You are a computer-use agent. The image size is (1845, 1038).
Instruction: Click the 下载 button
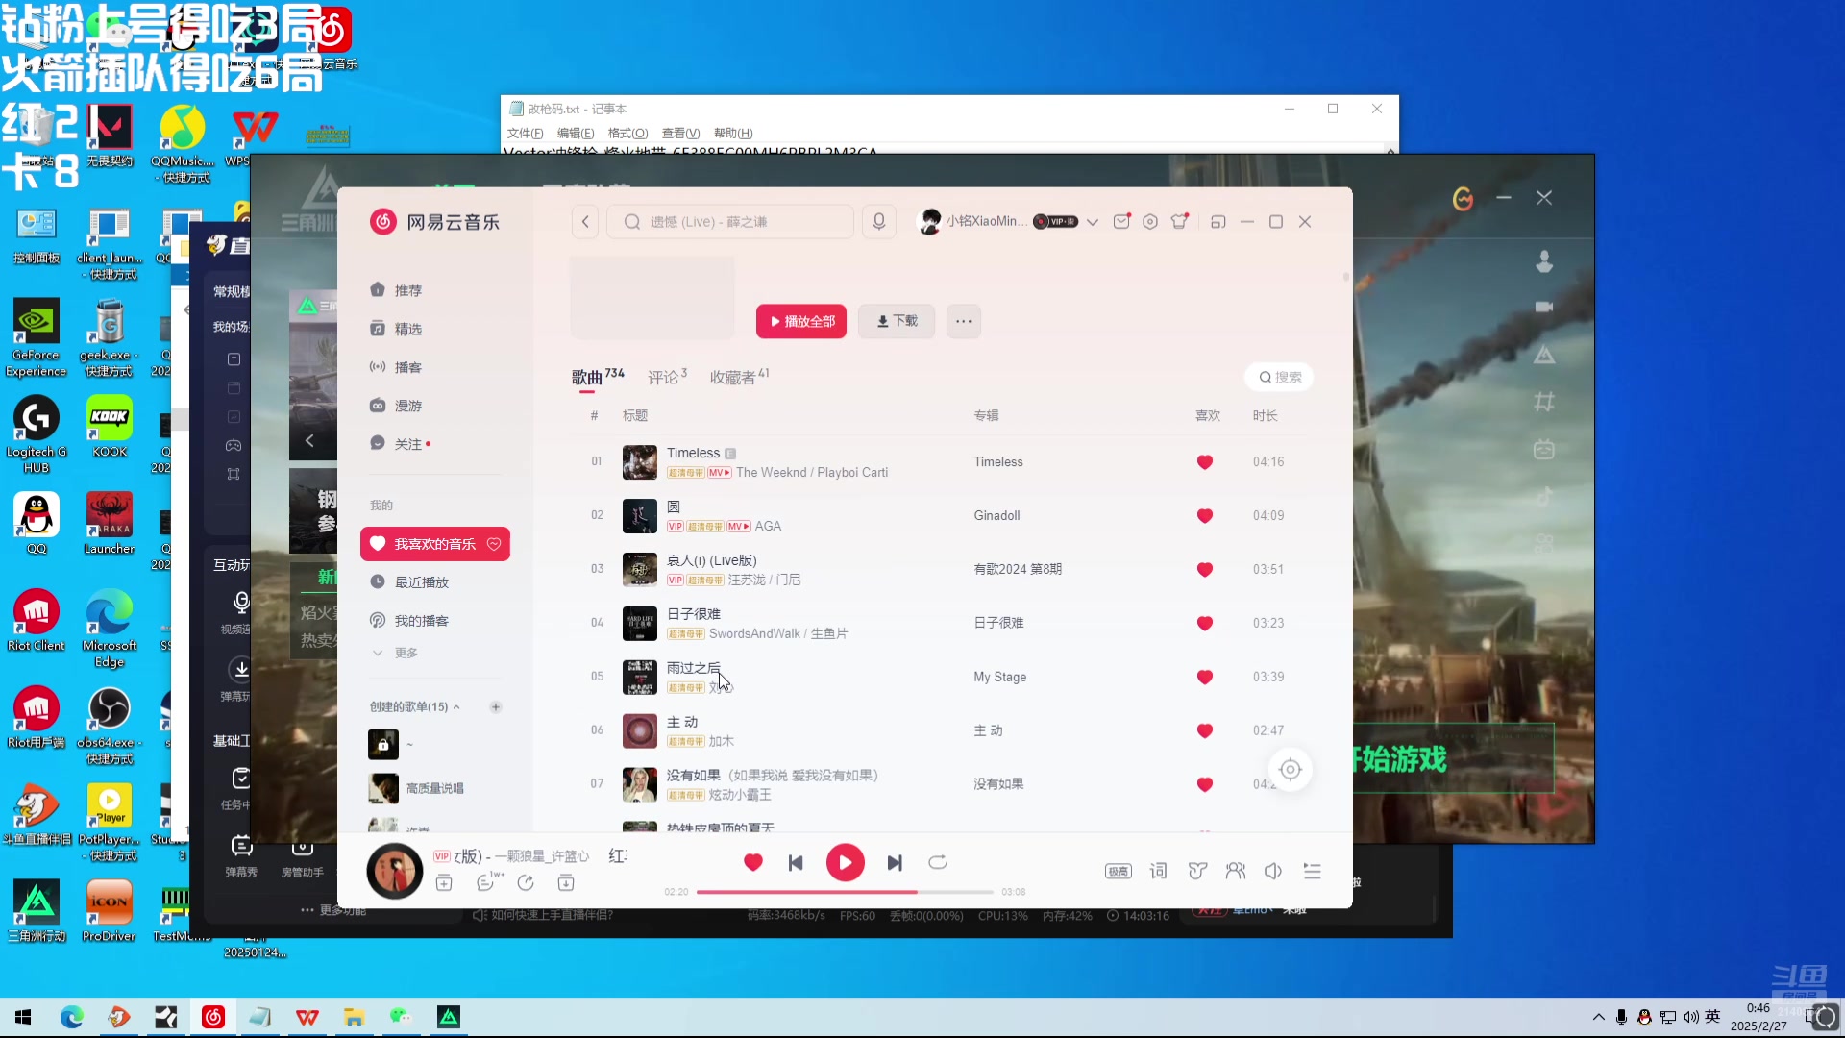tap(897, 321)
